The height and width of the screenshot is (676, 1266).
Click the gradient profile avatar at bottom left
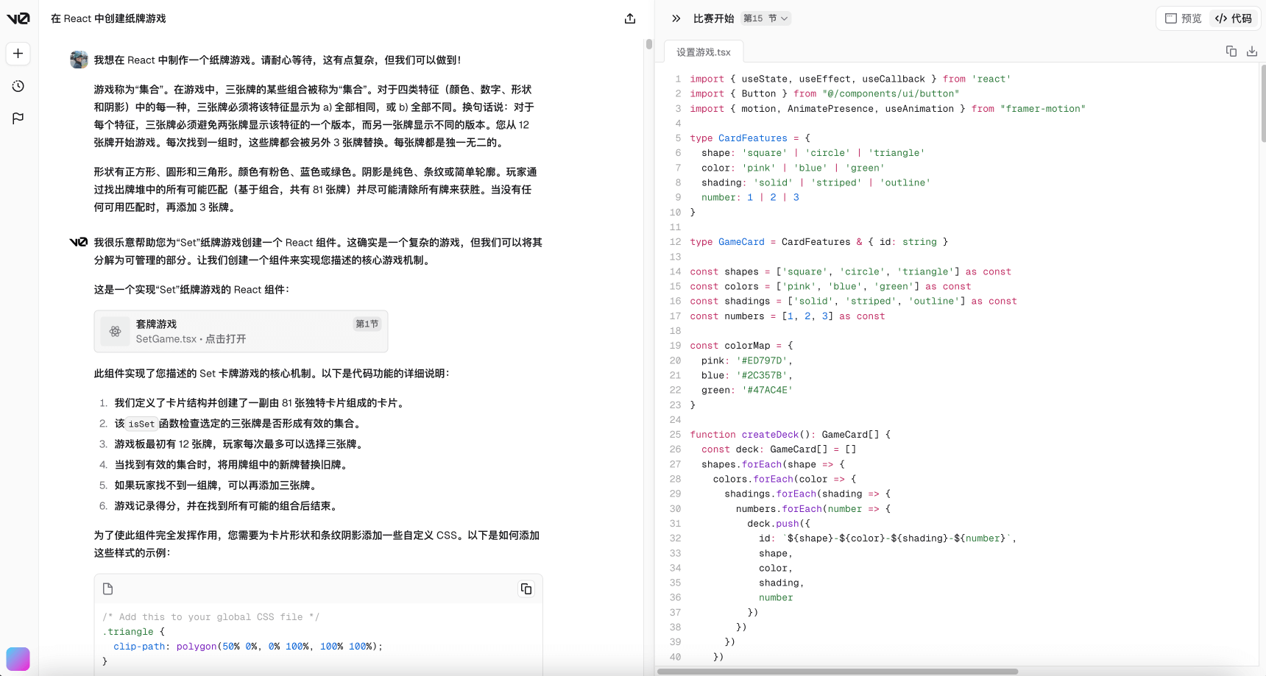click(x=18, y=658)
